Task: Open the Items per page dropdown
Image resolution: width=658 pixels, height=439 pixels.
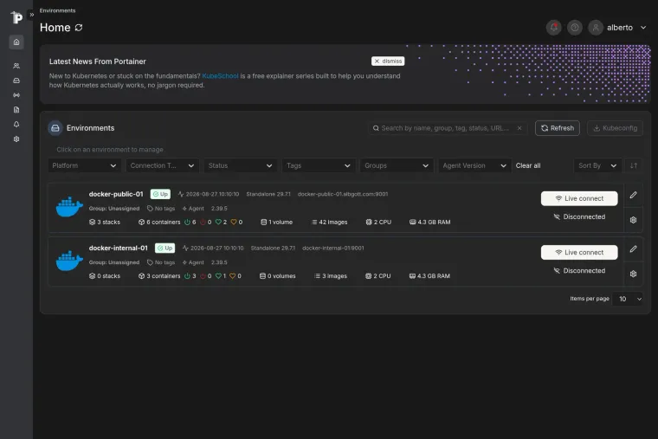Action: coord(628,300)
